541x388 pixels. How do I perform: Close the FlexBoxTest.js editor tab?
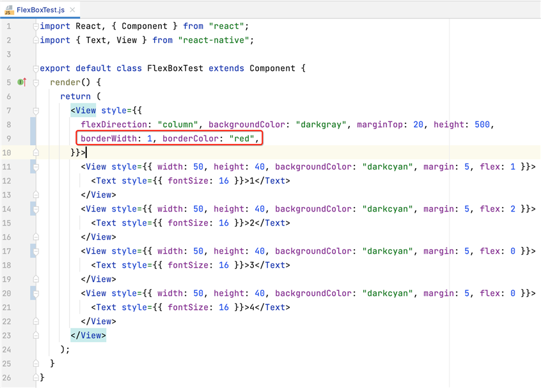pyautogui.click(x=72, y=10)
